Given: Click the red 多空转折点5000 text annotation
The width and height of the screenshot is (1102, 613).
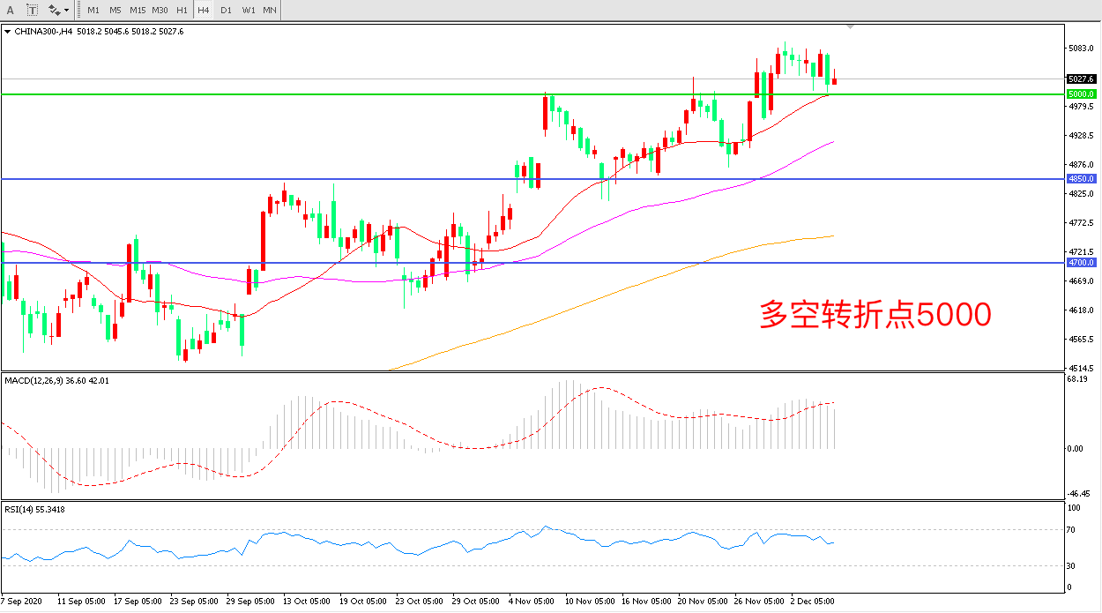Looking at the screenshot, I should tap(875, 315).
